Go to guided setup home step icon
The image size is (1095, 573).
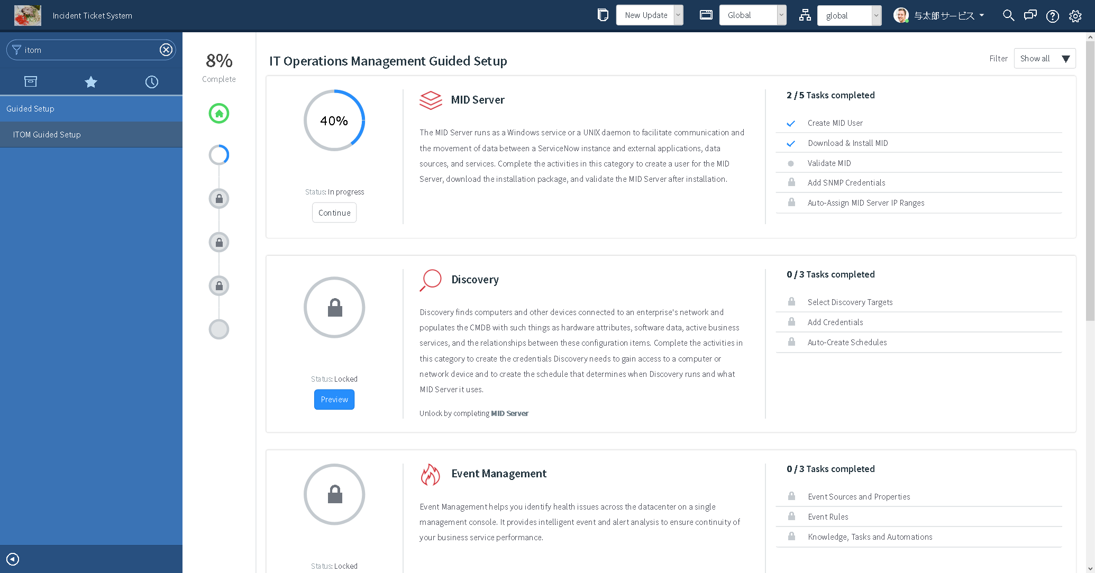(219, 113)
